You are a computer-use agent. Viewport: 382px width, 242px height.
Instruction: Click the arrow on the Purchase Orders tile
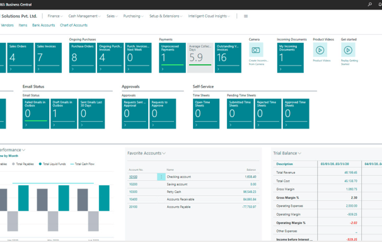coord(72,69)
